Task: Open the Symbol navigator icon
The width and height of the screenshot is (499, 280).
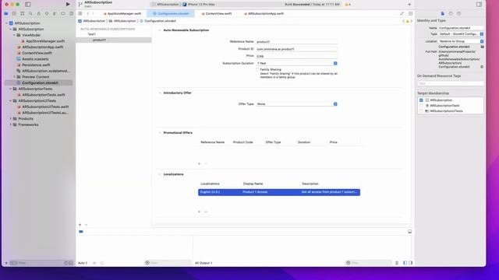Action: pos(23,14)
